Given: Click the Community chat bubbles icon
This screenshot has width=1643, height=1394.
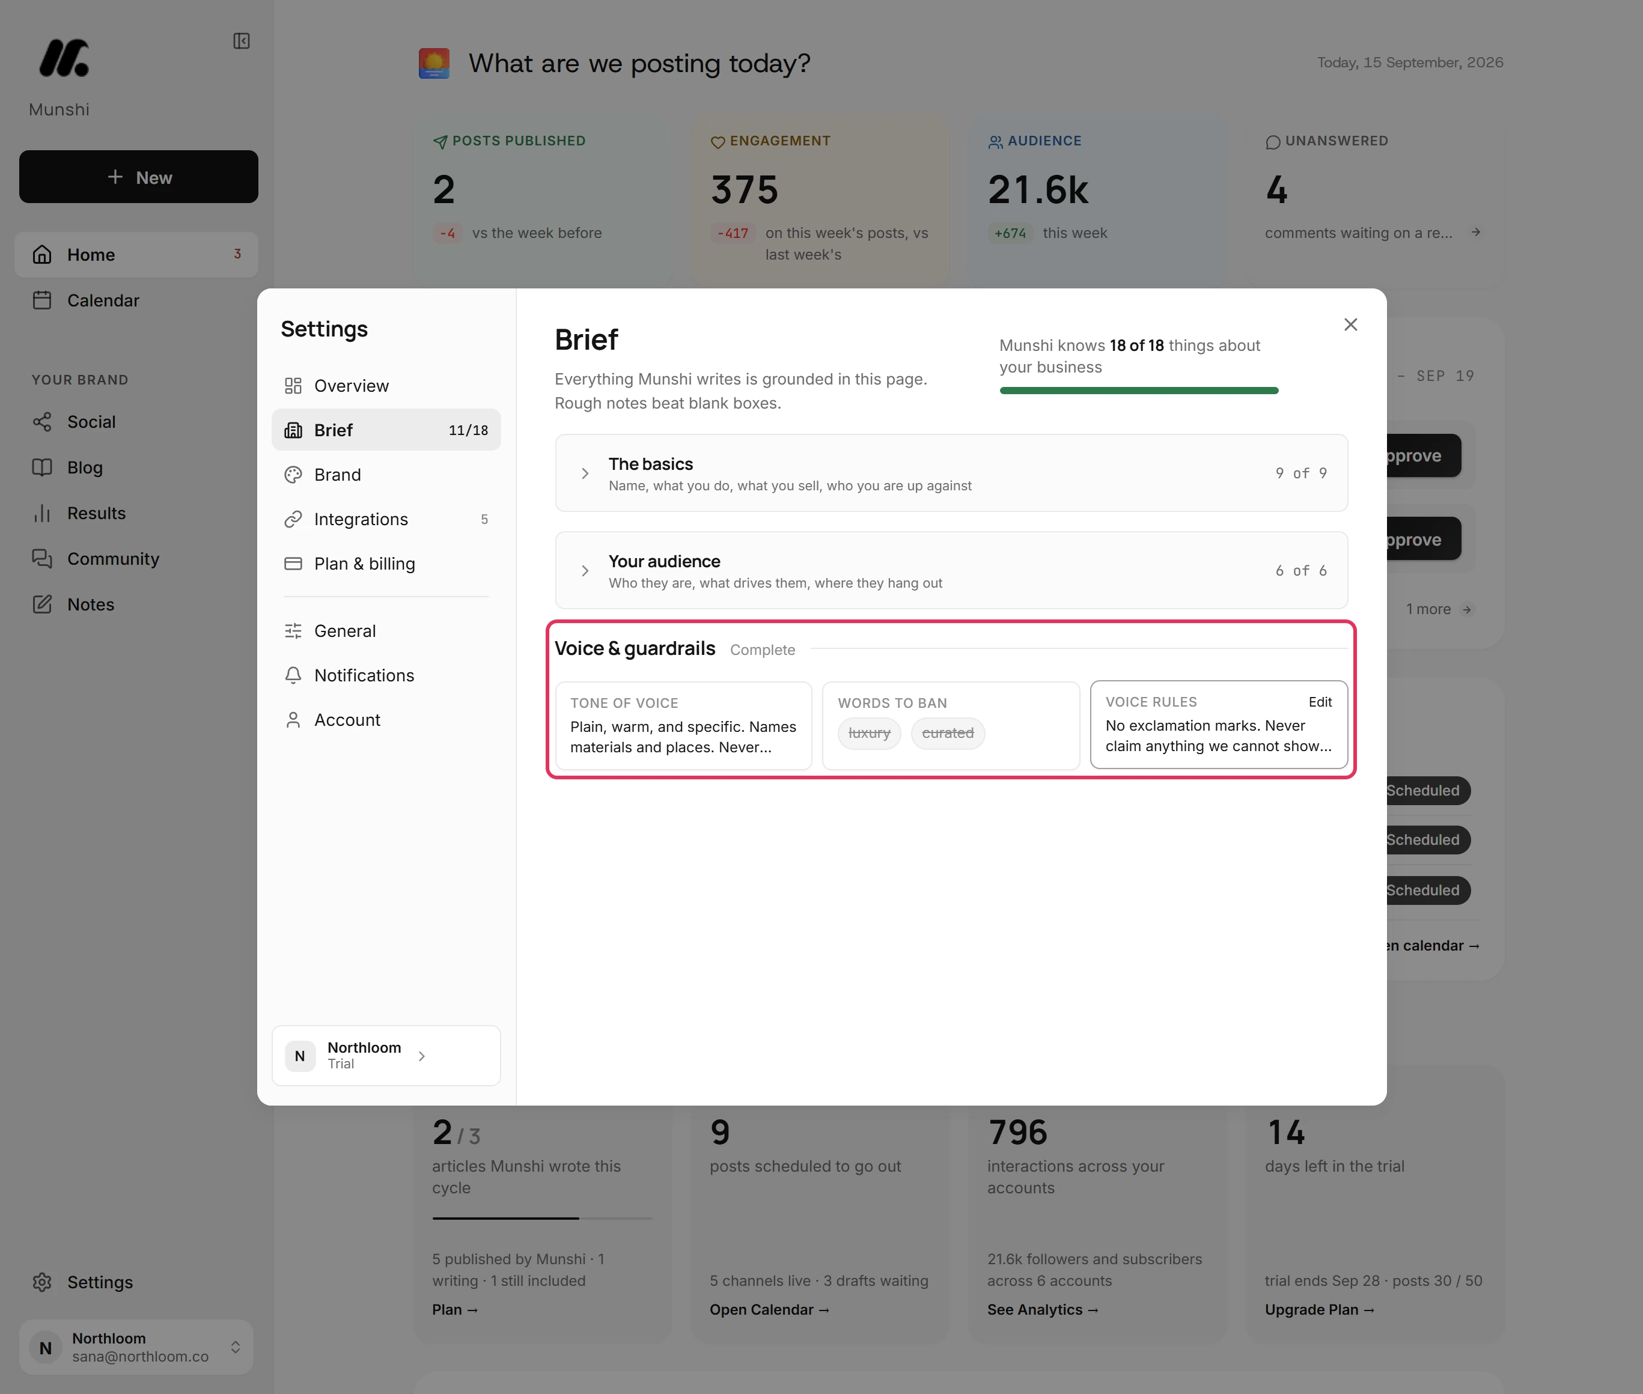Looking at the screenshot, I should click(x=42, y=559).
